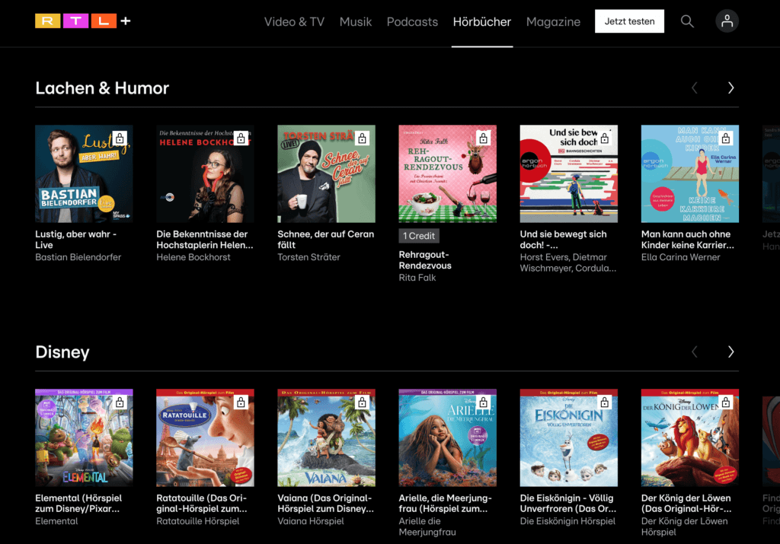Open the Lachen & Humor category heading
The height and width of the screenshot is (544, 780).
102,88
